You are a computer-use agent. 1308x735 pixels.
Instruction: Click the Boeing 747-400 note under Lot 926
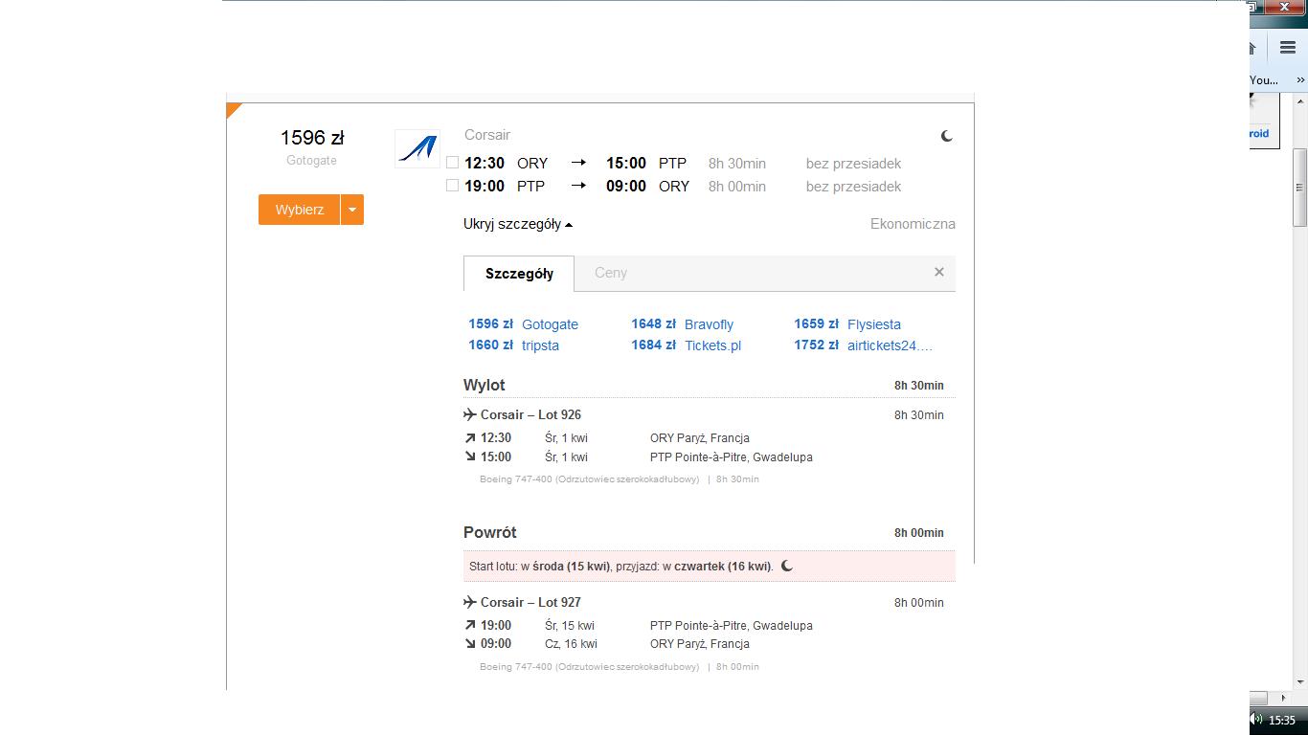tap(620, 479)
